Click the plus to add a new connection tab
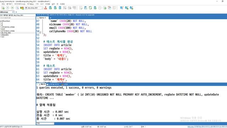Image resolution: width=227 pixels, height=128 pixels. (x=16, y=12)
